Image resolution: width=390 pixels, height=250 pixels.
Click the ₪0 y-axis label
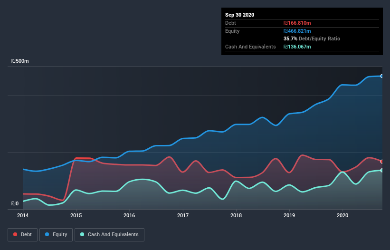coord(15,203)
